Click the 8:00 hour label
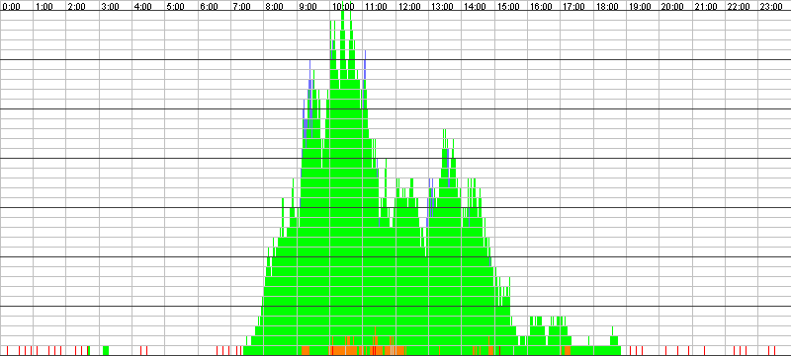791x356 pixels. (275, 8)
